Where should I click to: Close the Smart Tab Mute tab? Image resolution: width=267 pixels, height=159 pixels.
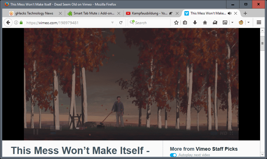tap(119, 13)
